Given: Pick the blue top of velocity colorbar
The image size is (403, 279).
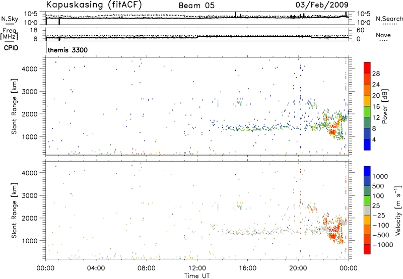Looking at the screenshot, I should 367,171.
